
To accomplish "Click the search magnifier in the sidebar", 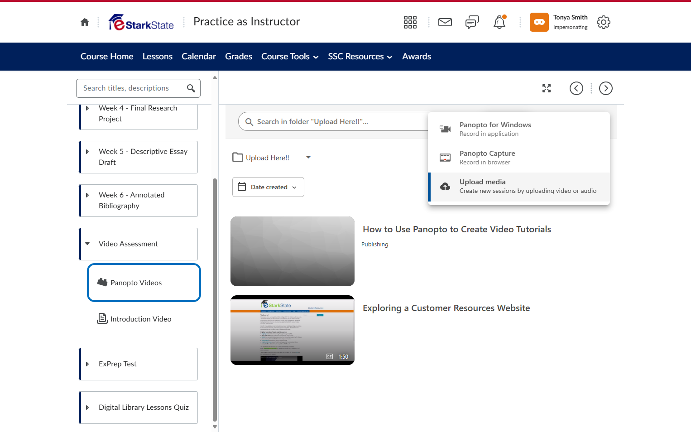I will click(191, 88).
